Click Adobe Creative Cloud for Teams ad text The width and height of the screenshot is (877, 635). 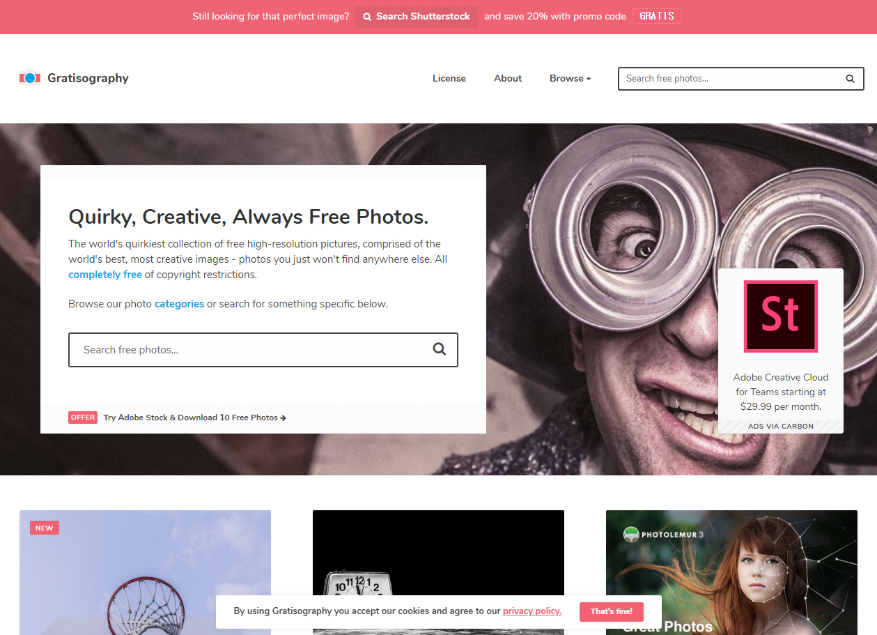click(x=781, y=392)
